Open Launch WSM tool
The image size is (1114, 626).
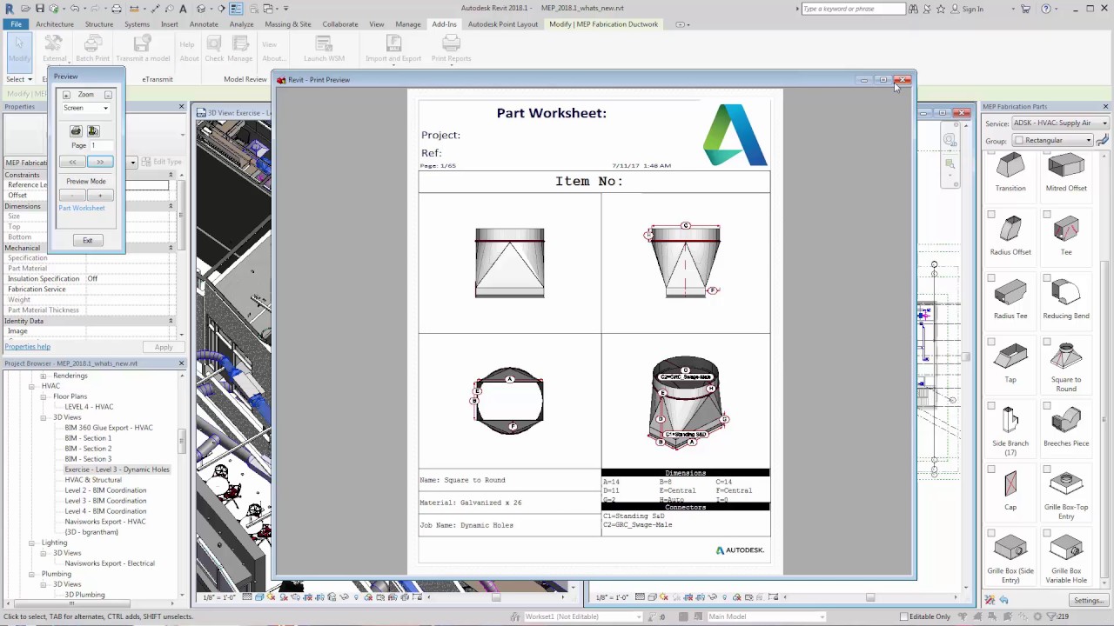pyautogui.click(x=324, y=49)
